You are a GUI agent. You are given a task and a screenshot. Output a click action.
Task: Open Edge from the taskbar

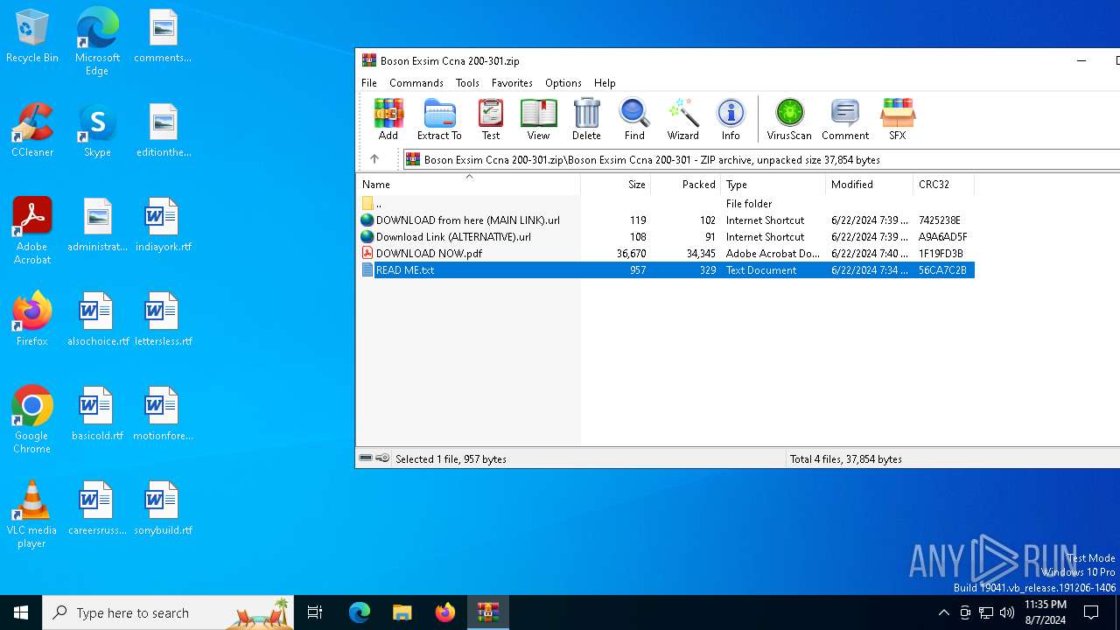coord(360,612)
